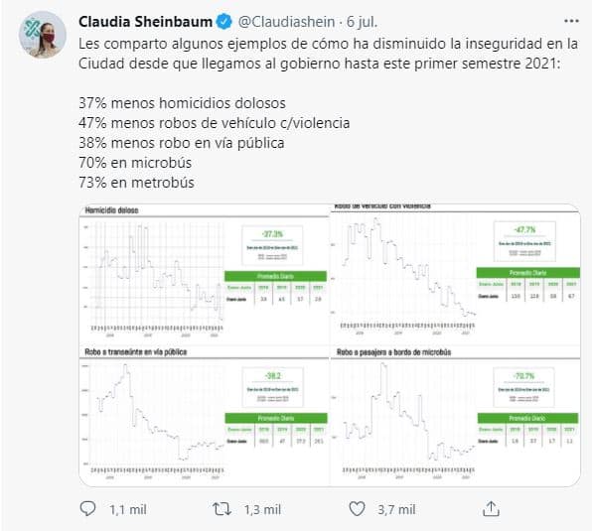Click the 3,7 mil likes count
The width and height of the screenshot is (592, 531).
pos(396,510)
